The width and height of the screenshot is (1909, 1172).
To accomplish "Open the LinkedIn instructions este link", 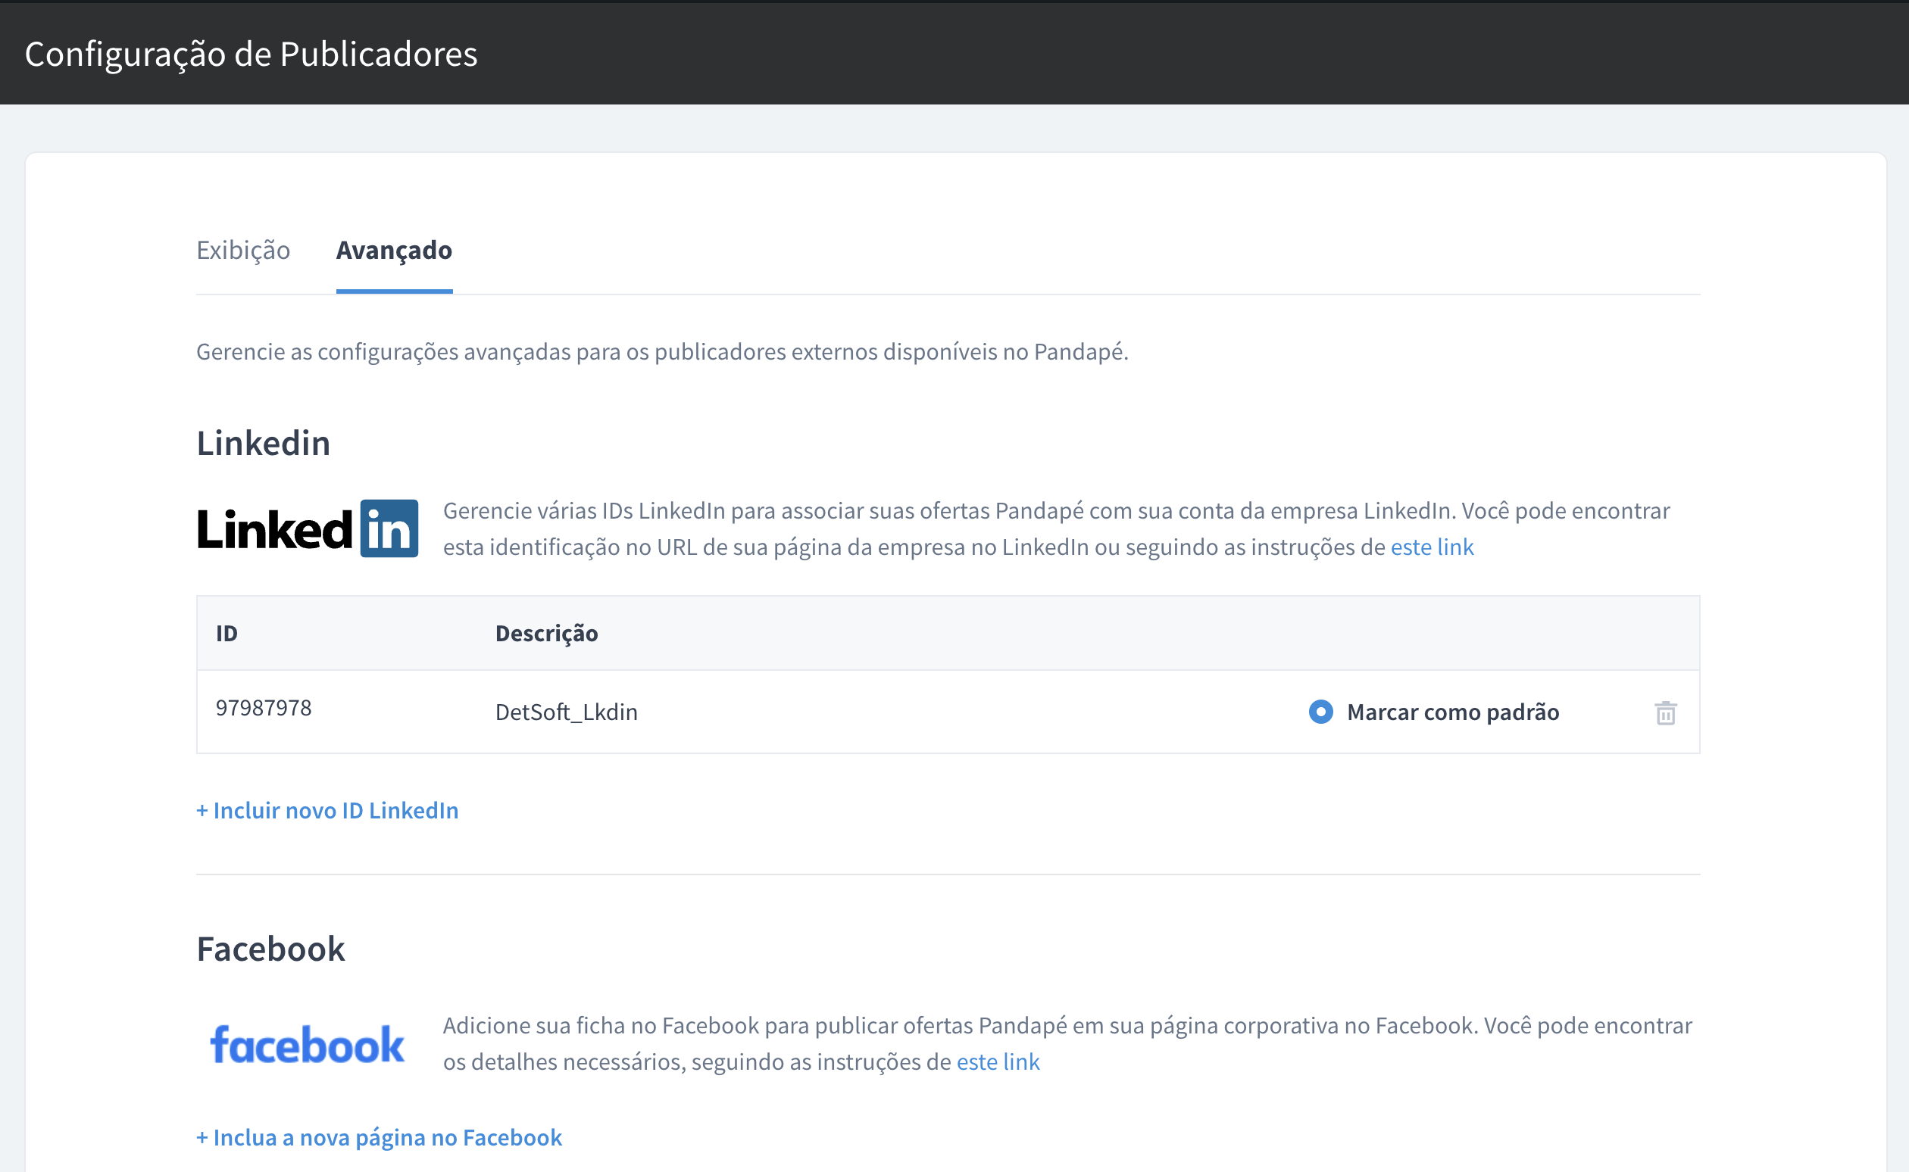I will pyautogui.click(x=1431, y=547).
